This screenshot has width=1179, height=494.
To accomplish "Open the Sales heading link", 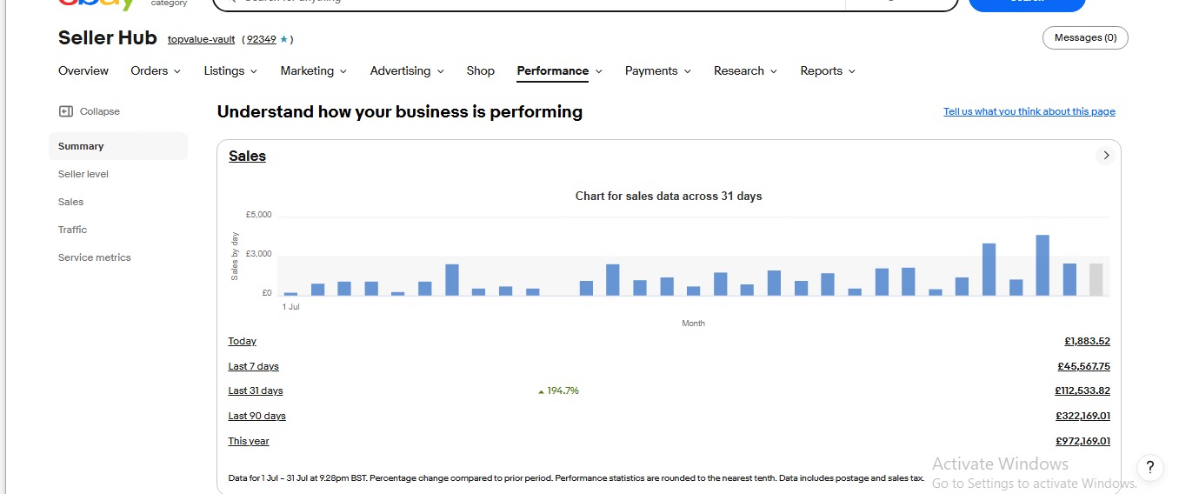I will tap(247, 157).
